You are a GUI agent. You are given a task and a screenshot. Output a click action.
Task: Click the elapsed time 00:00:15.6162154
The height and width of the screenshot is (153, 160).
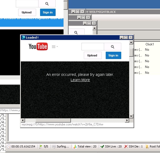click(23, 146)
